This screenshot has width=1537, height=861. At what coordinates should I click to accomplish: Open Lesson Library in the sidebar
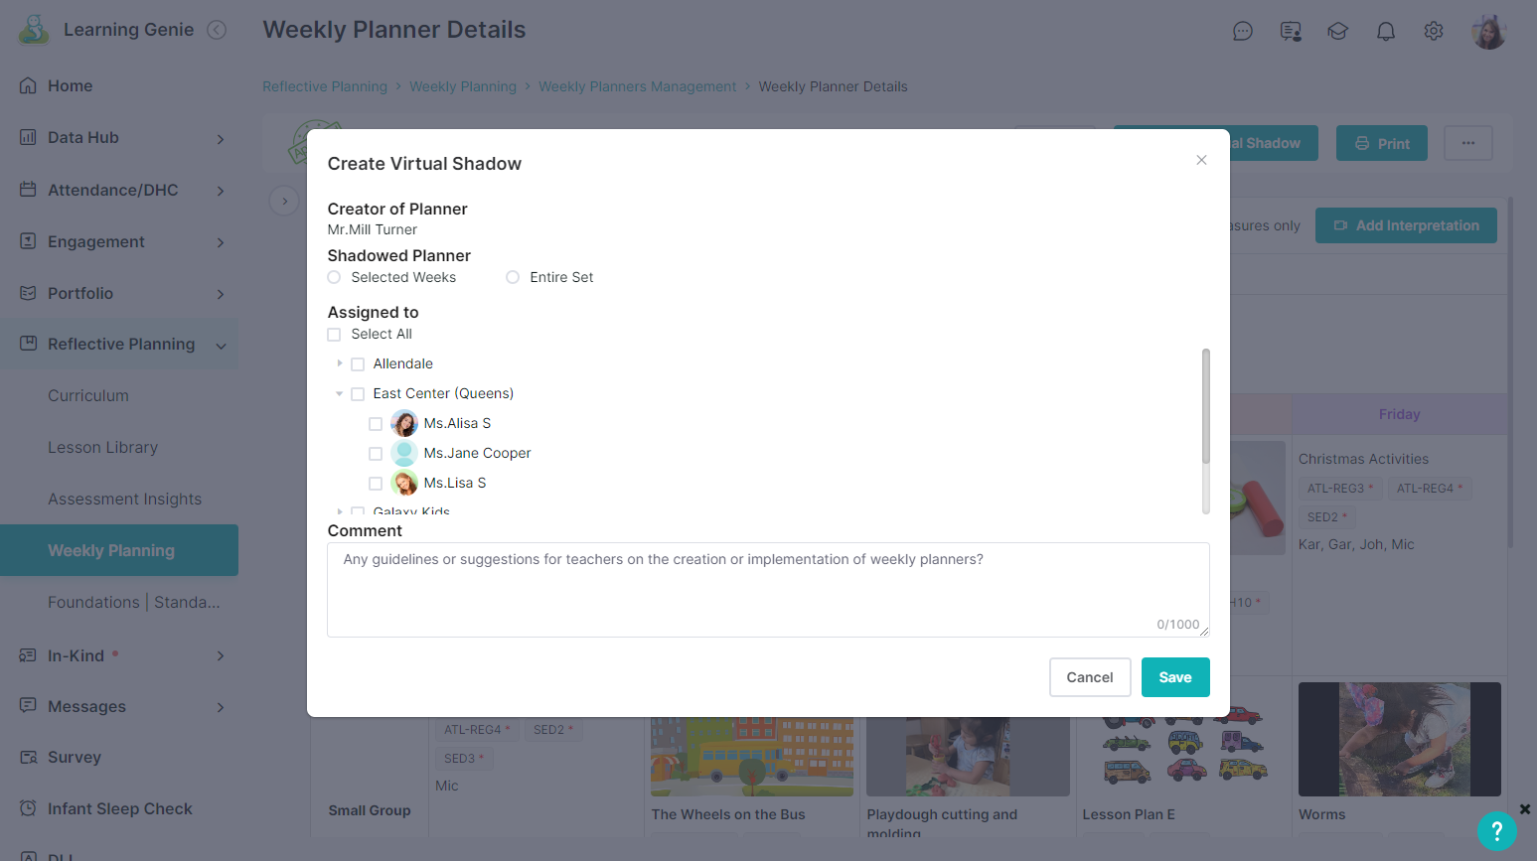point(103,447)
